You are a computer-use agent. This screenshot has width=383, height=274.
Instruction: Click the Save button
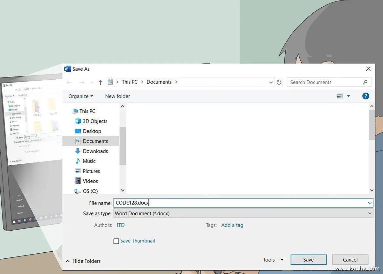308,260
